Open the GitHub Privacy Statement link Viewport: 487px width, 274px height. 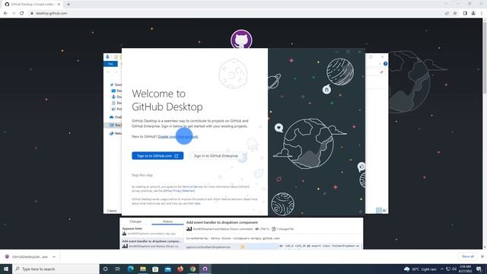coord(180,191)
